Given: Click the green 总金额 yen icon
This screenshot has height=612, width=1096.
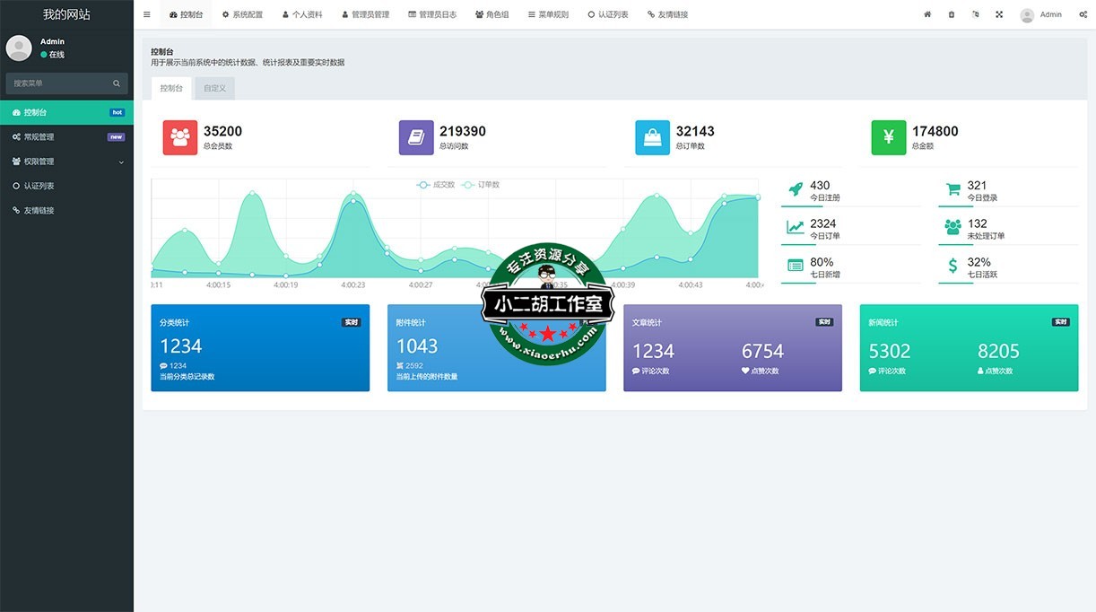Looking at the screenshot, I should click(889, 137).
